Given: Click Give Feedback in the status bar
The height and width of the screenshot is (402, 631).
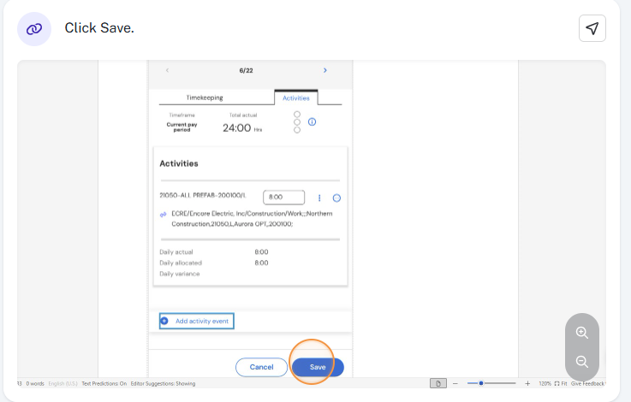Looking at the screenshot, I should tap(588, 383).
